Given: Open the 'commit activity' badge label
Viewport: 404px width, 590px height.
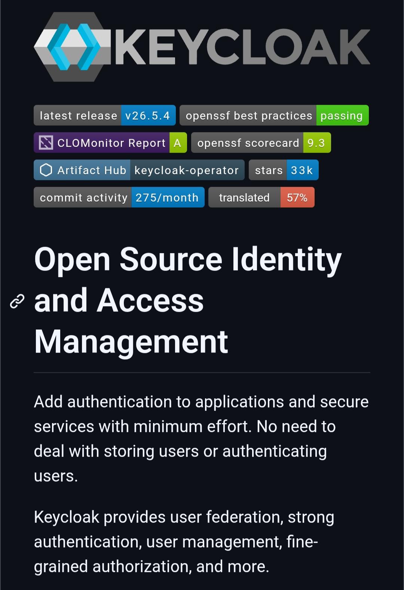Looking at the screenshot, I should [x=83, y=198].
